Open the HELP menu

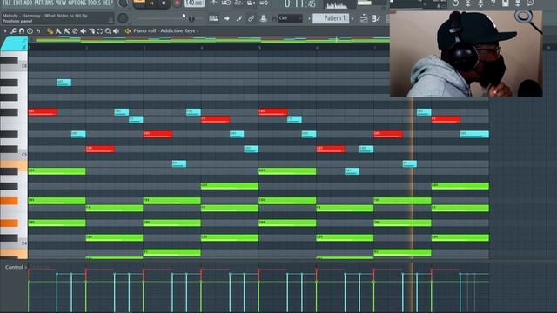tap(108, 3)
